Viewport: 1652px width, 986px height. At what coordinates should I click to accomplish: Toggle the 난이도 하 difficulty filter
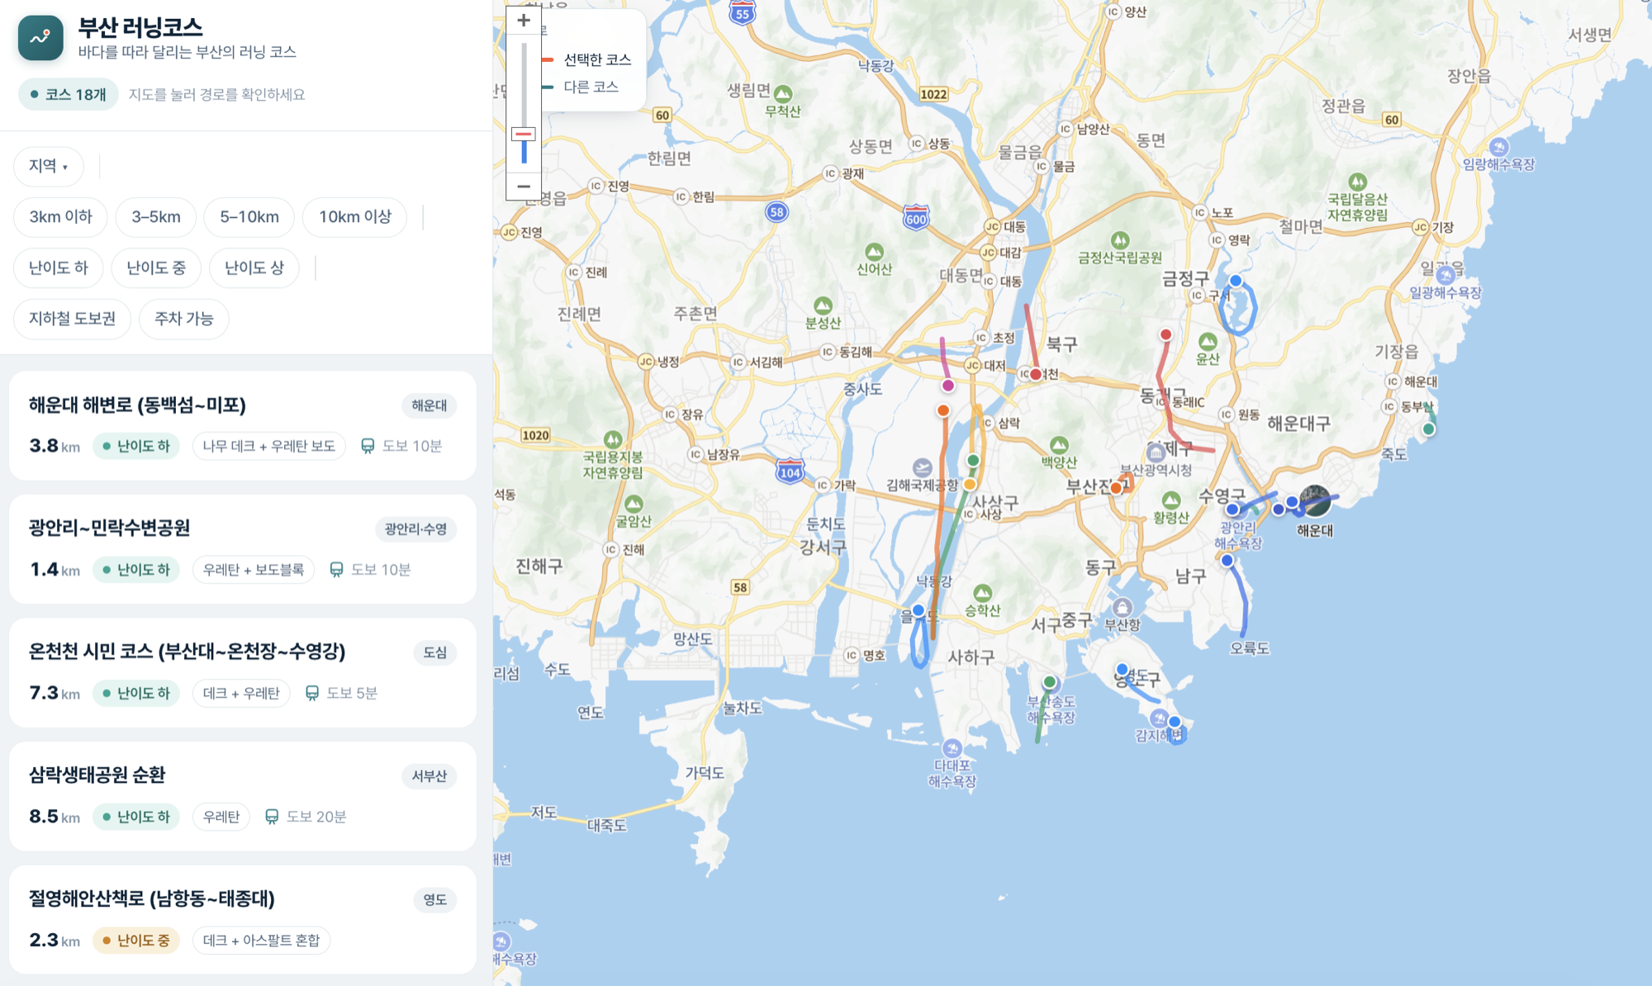(x=58, y=268)
